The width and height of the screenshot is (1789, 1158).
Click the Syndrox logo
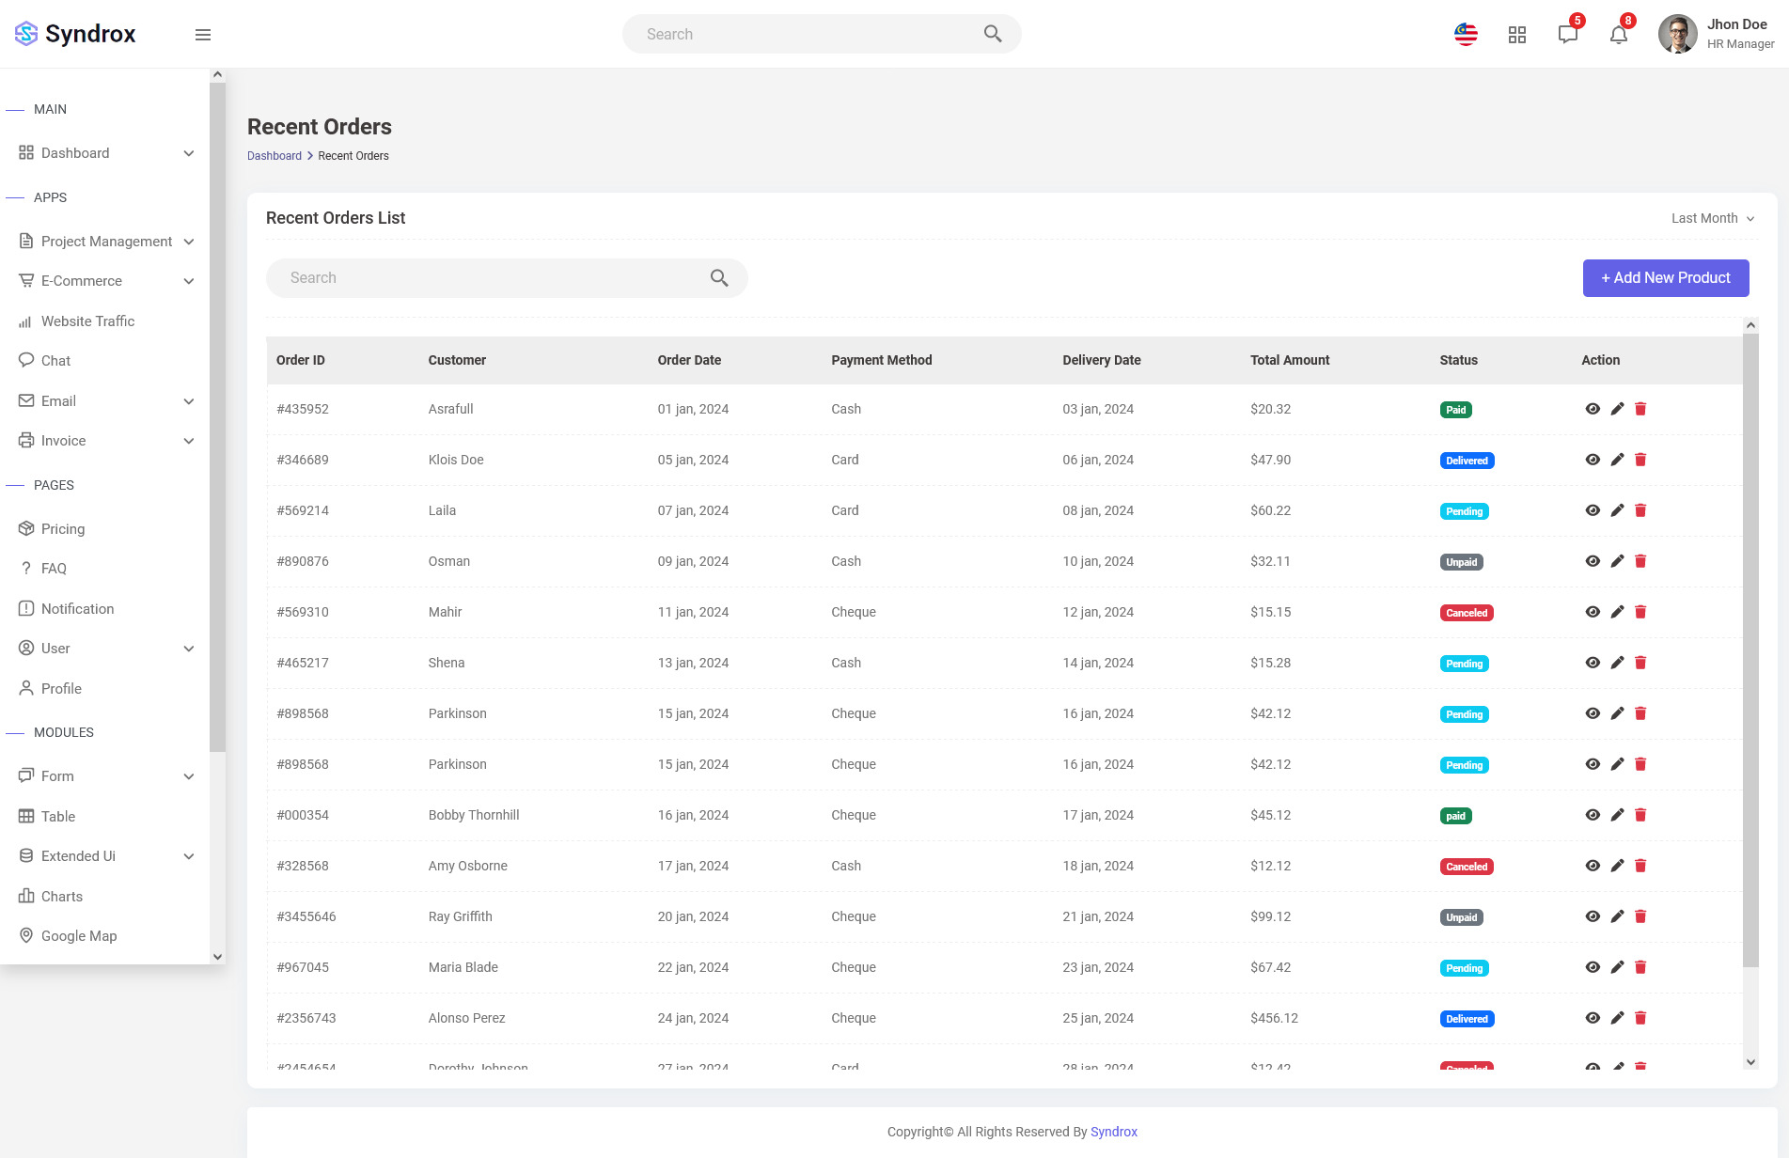click(75, 34)
